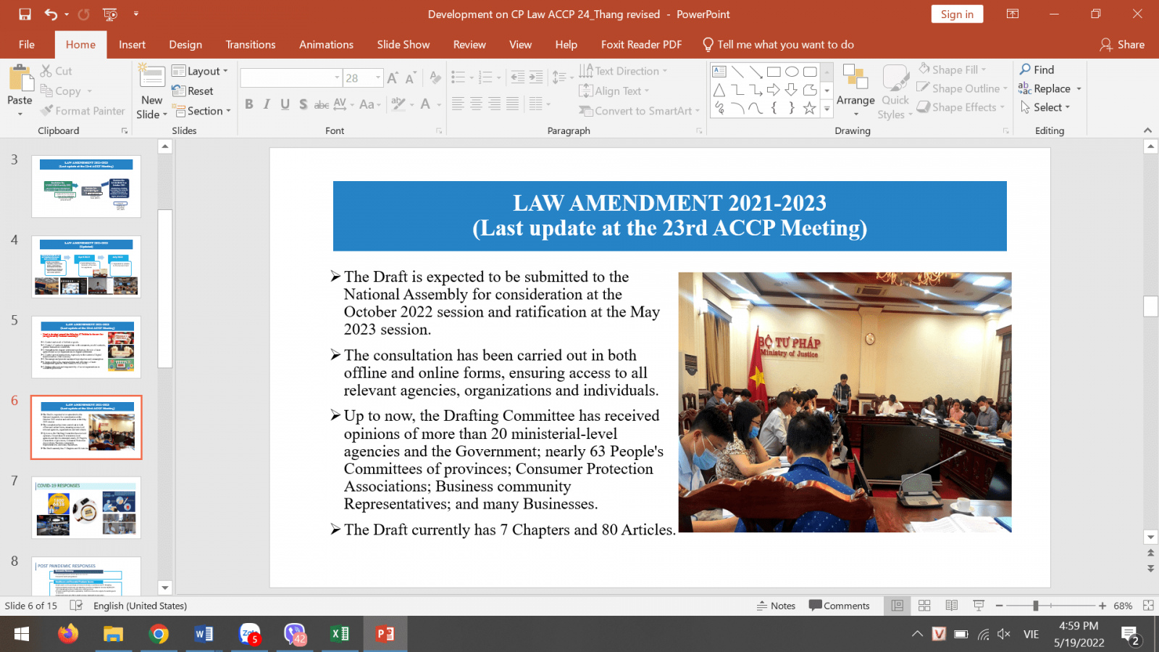This screenshot has width=1159, height=652.
Task: Fit slide to current window
Action: point(1148,606)
